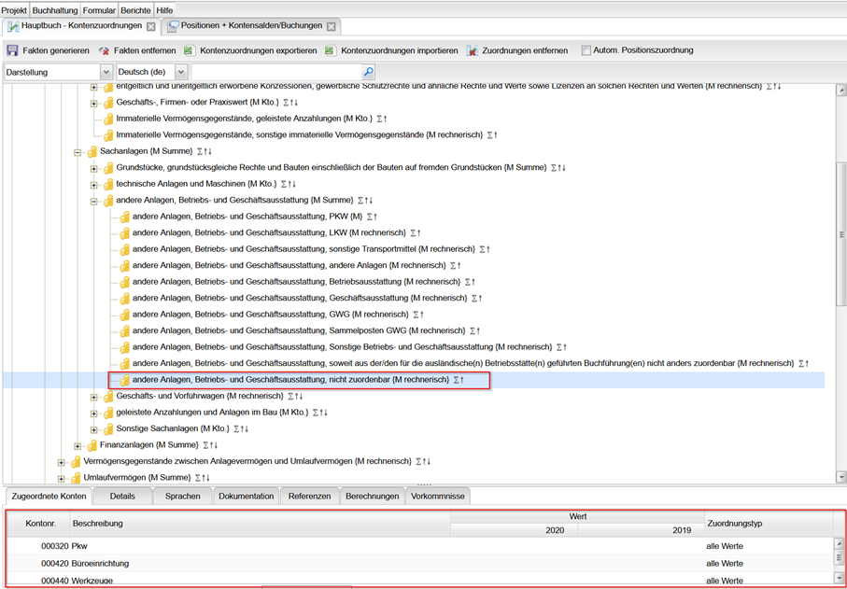
Task: Click the coin icon of Finanzanlagen
Action: coord(92,445)
